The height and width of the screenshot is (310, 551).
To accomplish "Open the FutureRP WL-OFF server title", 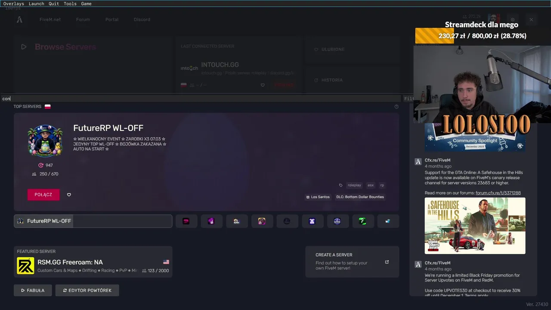I will click(x=108, y=128).
